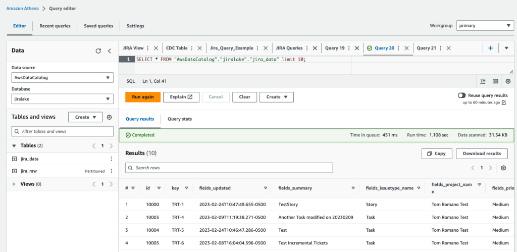This screenshot has height=252, width=517.
Task: Close the Query 20 tab
Action: tap(406, 48)
